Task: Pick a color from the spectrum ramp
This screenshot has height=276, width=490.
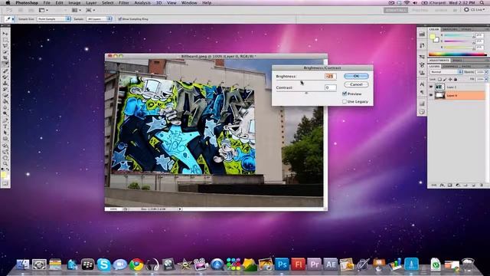Action: pyautogui.click(x=458, y=54)
